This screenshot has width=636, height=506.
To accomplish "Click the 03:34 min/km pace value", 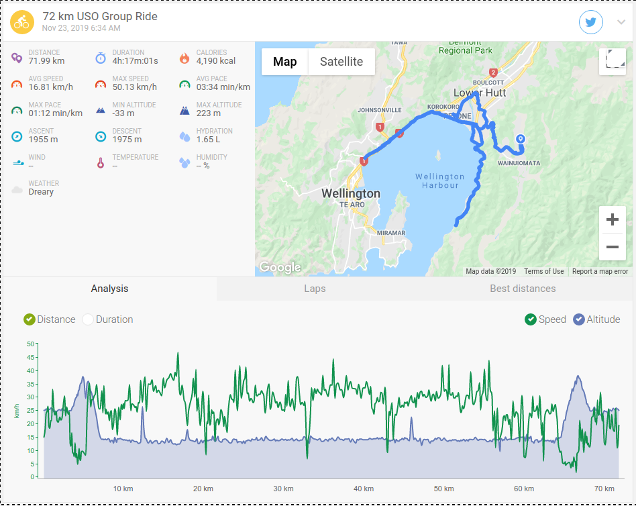I will (223, 87).
